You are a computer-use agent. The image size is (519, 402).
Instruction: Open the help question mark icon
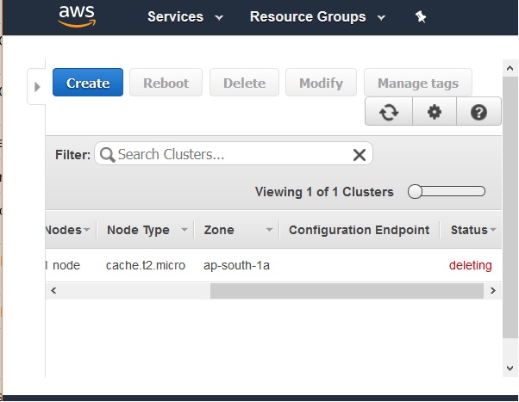point(480,113)
